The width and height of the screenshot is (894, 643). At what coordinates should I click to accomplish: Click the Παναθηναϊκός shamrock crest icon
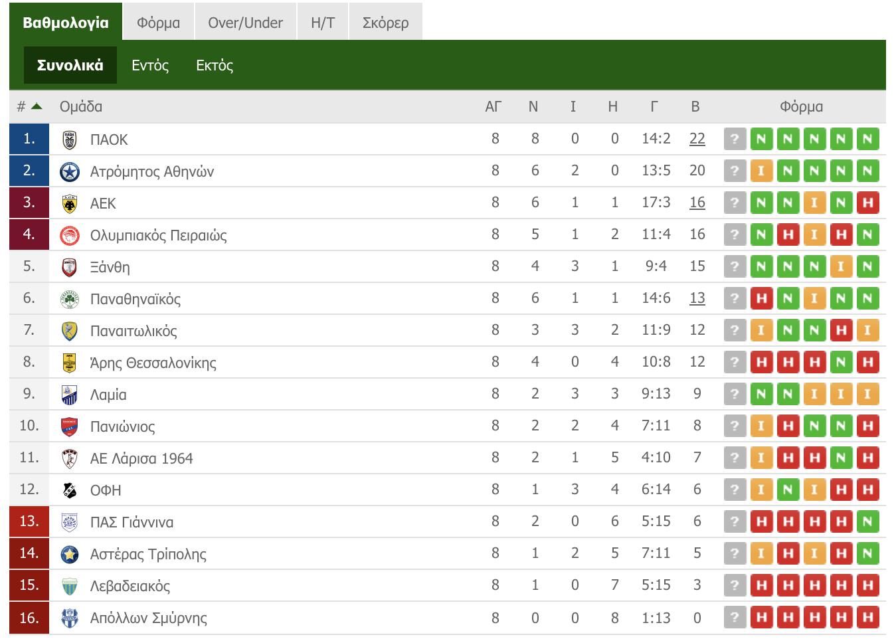(x=69, y=299)
